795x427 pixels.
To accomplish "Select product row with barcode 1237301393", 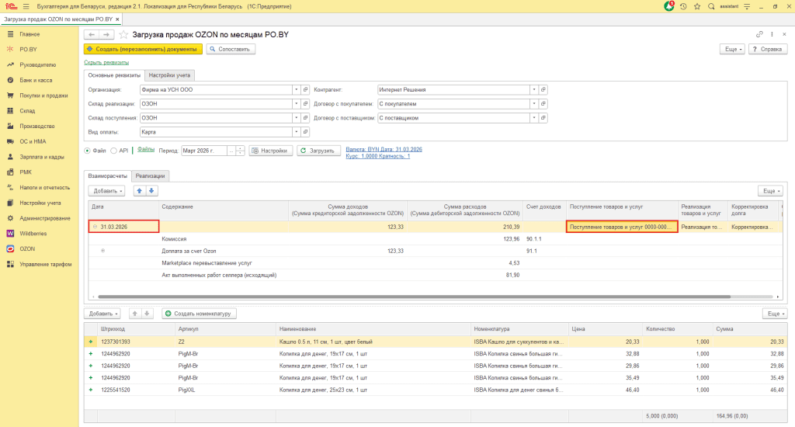I will [x=435, y=342].
